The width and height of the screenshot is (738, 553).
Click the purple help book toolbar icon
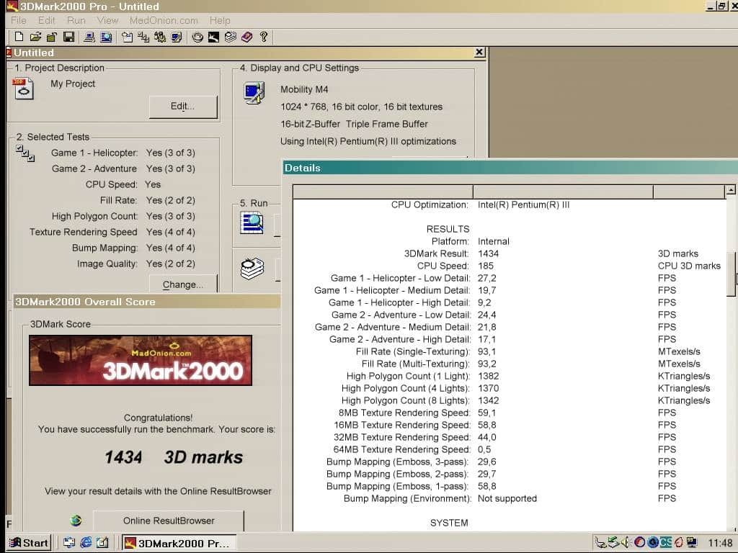tap(246, 37)
